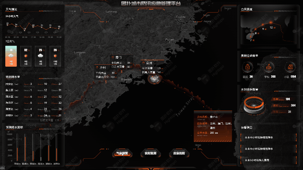Click the 8级 point on typhoon track
The image size is (303, 170).
[x=255, y=29]
